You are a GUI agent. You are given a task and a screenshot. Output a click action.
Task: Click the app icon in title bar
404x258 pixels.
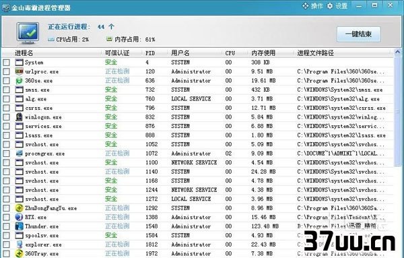click(x=6, y=7)
